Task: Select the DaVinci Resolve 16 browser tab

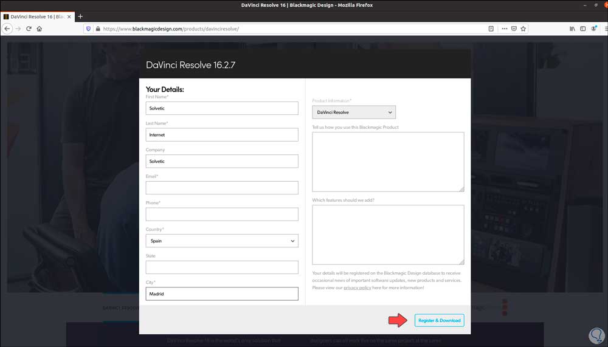Action: pyautogui.click(x=38, y=16)
